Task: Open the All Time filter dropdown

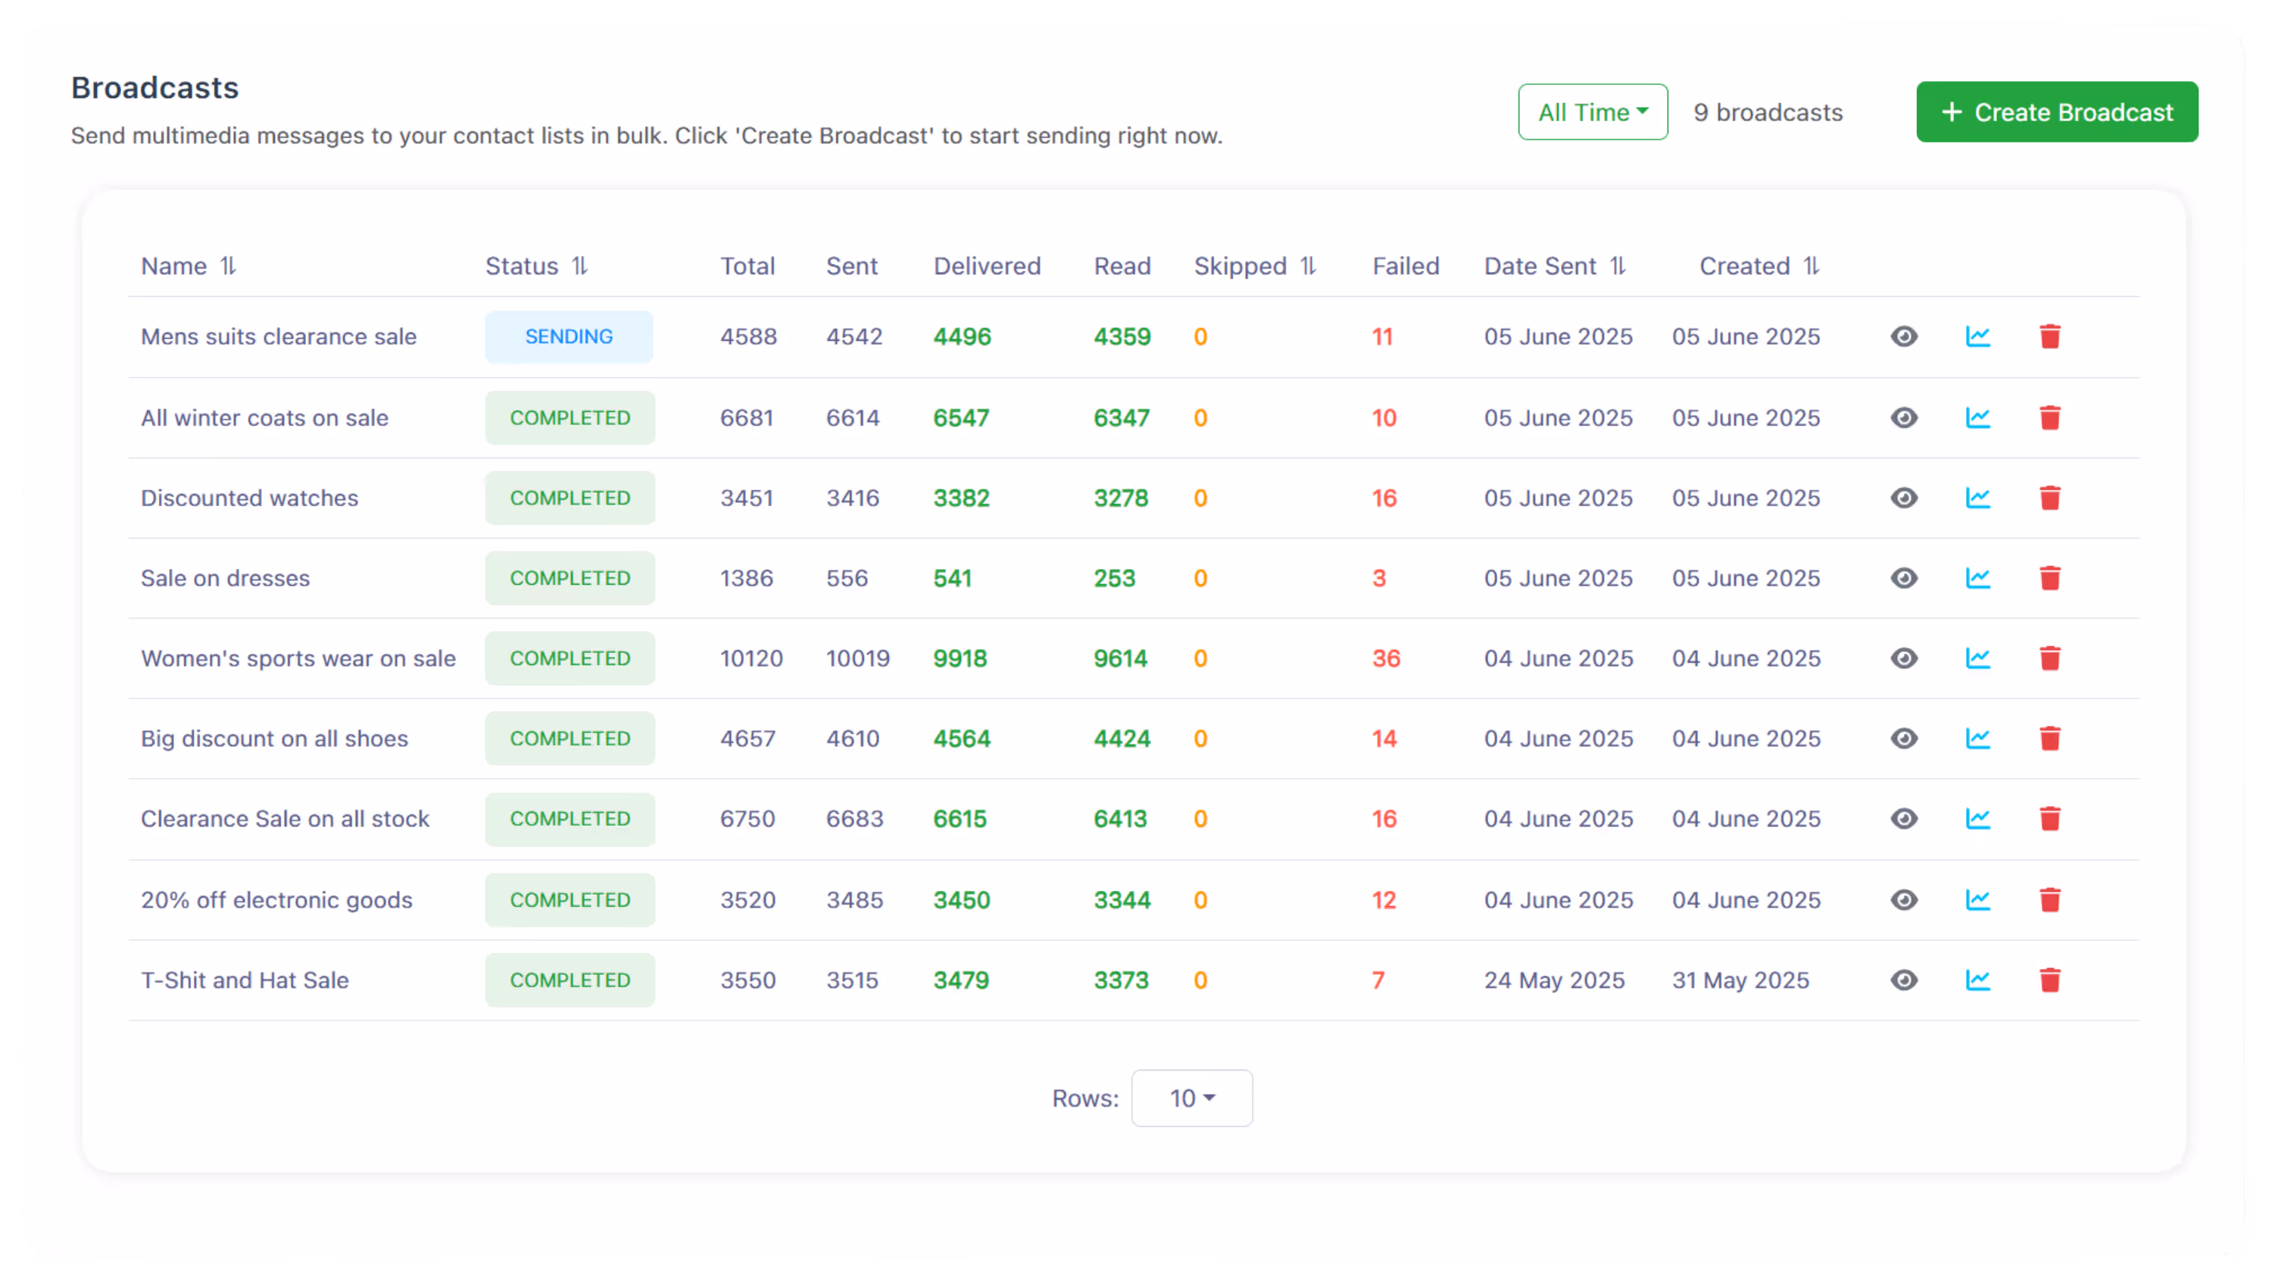Action: 1592,112
